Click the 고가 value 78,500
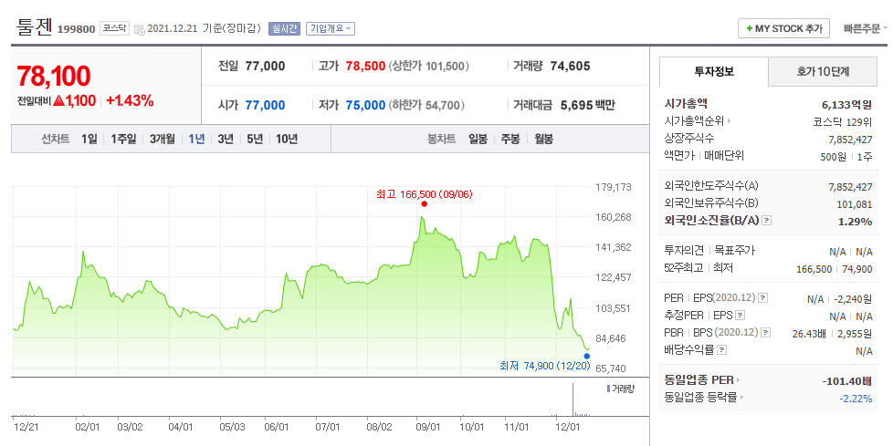 [x=365, y=66]
